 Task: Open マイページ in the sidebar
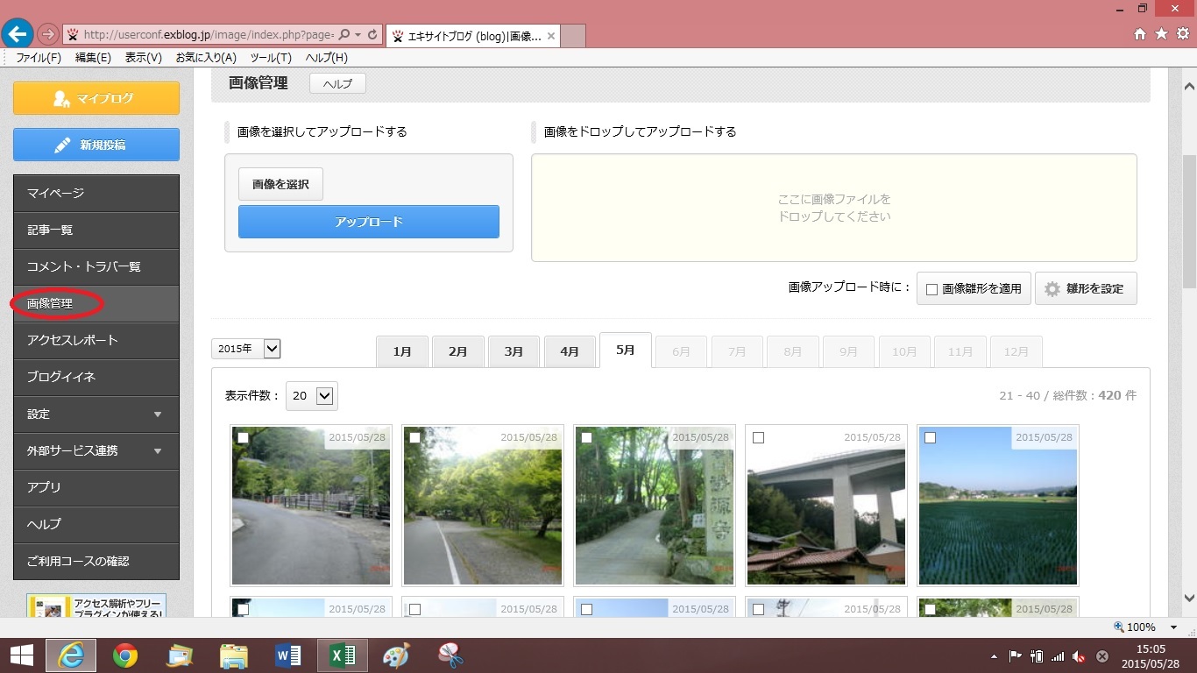coord(96,193)
